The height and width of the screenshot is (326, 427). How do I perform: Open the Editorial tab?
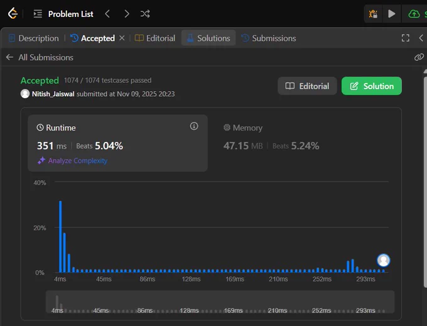point(155,38)
